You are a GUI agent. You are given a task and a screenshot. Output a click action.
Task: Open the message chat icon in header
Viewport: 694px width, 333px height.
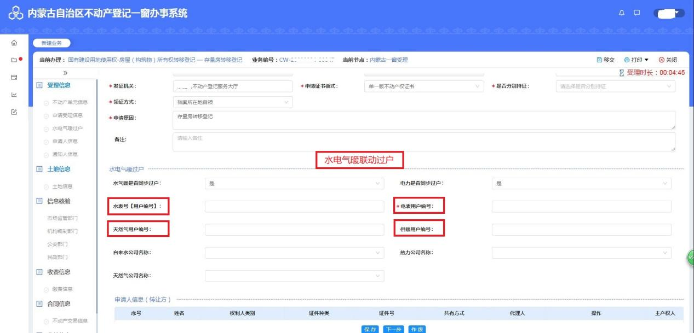(636, 13)
